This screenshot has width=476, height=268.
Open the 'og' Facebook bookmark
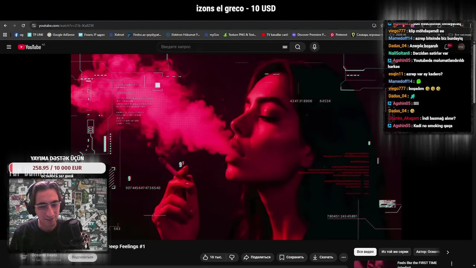pos(19,35)
